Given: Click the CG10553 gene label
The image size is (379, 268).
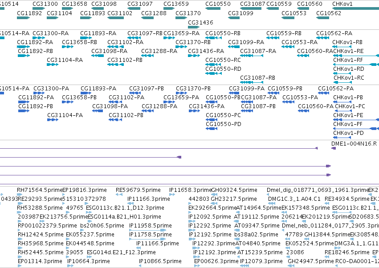Looking at the screenshot, I should pos(294,13).
